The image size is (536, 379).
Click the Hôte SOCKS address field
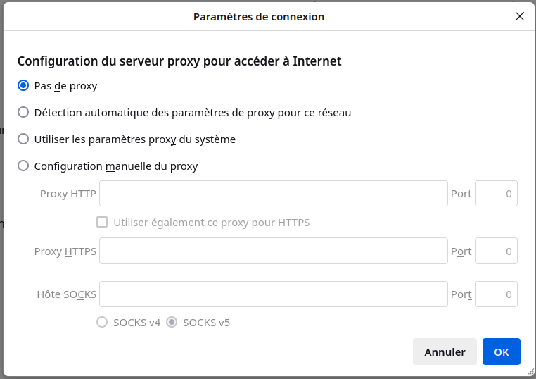[x=273, y=294]
